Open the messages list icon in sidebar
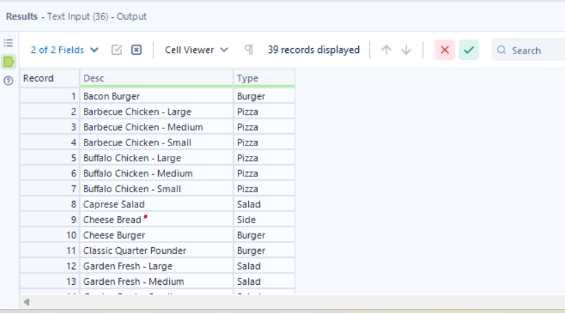Screen dimensions: 565x313 [x=9, y=43]
